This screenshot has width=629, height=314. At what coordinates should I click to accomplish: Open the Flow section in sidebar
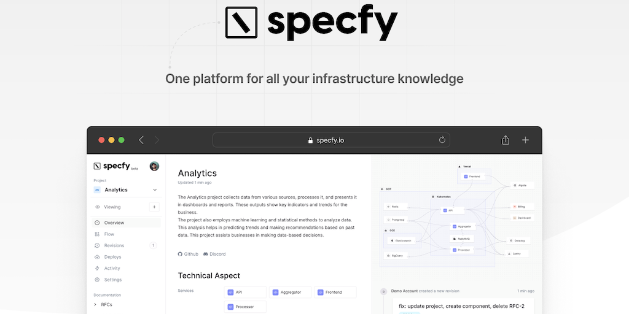109,234
